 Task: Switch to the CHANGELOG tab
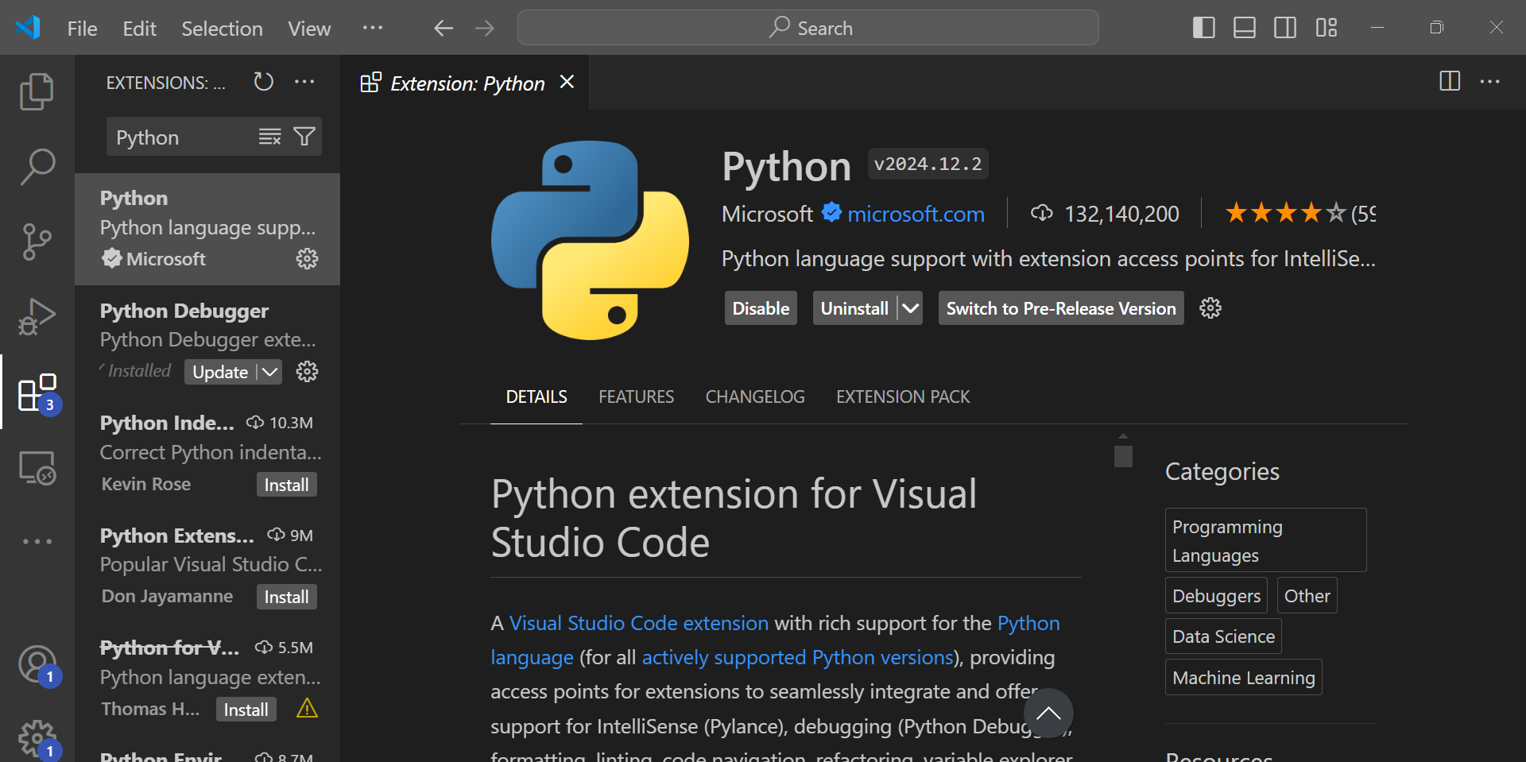tap(754, 396)
